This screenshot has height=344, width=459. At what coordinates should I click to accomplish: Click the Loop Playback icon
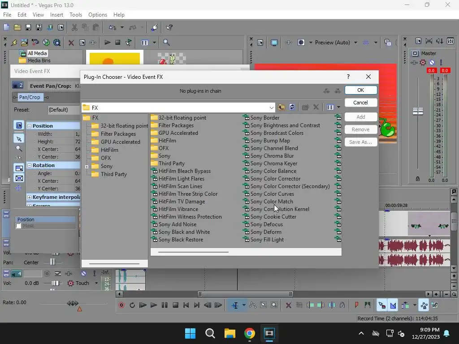click(132, 305)
